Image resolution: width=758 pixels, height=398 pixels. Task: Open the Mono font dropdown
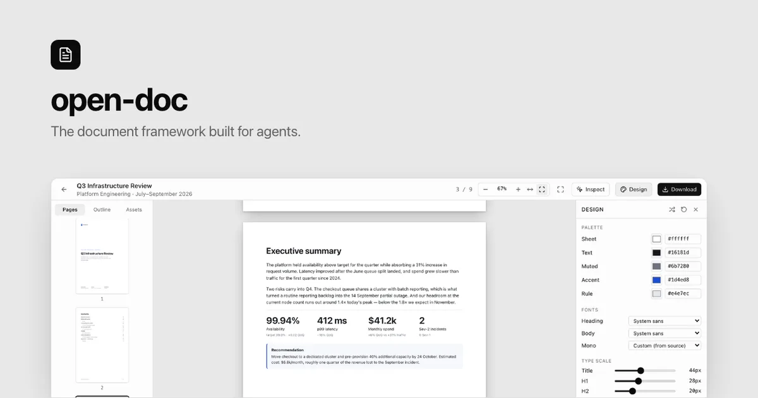tap(665, 346)
